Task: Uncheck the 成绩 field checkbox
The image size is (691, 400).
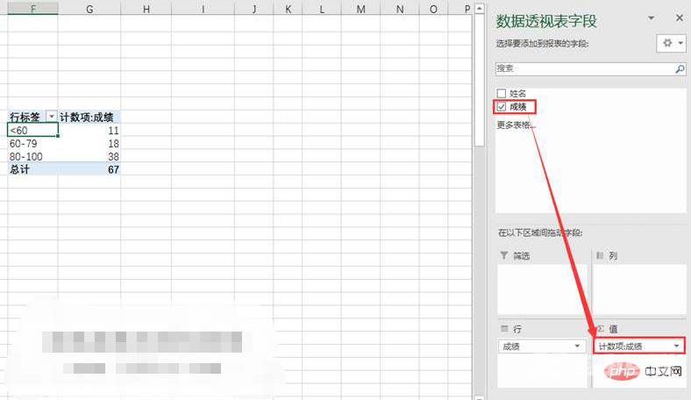Action: point(502,106)
